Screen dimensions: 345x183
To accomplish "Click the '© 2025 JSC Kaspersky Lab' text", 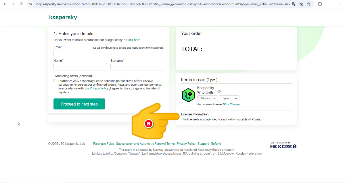I will point(67,144).
